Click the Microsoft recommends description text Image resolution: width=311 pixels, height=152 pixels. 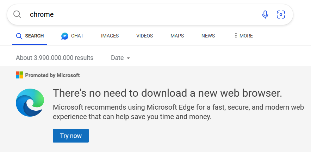point(178,112)
